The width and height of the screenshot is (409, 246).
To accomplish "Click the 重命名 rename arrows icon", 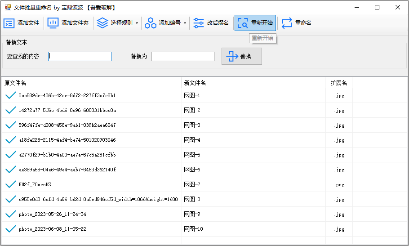I will 287,23.
